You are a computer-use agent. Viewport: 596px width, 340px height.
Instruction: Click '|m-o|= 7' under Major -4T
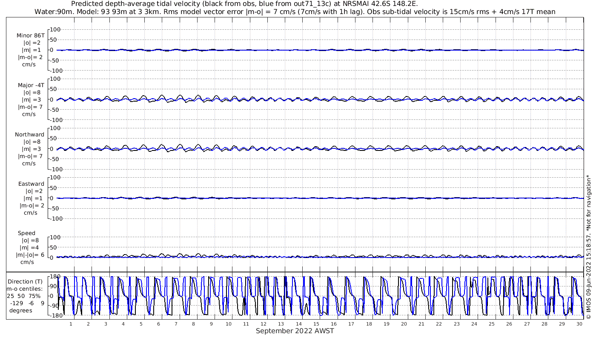tap(30, 107)
